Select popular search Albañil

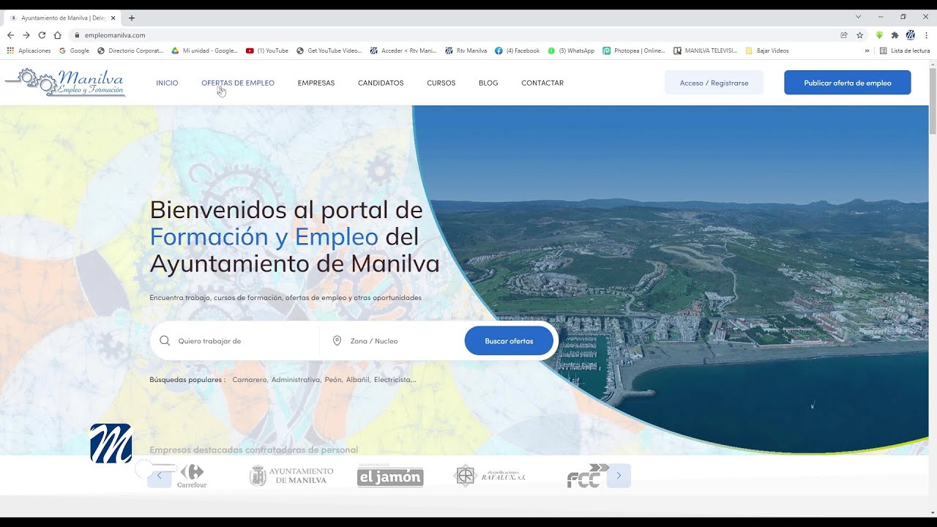coord(359,380)
